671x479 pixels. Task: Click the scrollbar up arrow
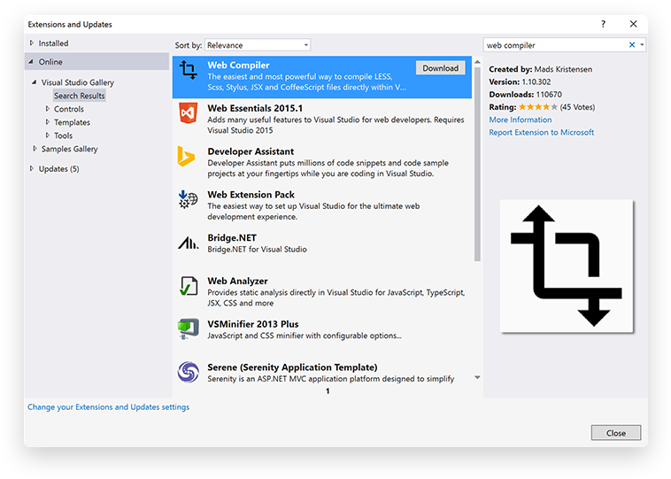[x=477, y=63]
